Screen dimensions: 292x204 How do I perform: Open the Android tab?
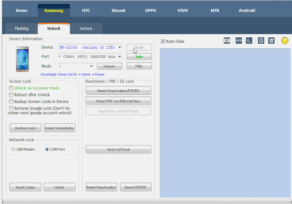point(247,10)
